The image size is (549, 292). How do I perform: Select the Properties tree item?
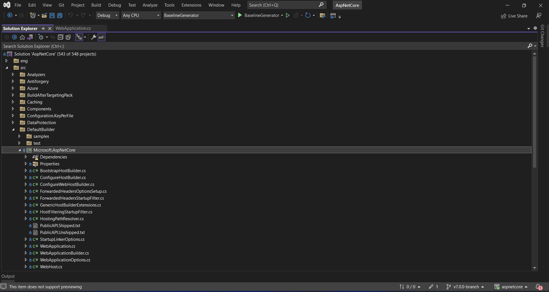(50, 164)
